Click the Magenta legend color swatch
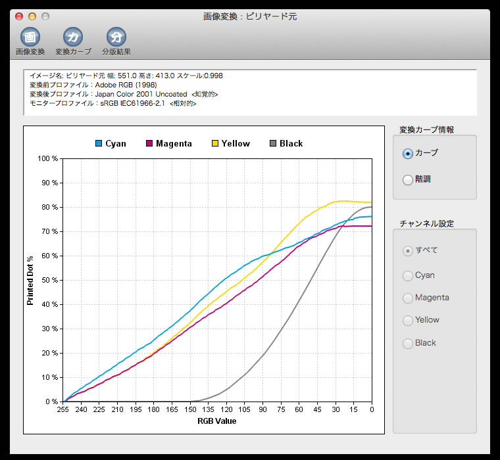Screen dimensions: 500x460 149,143
